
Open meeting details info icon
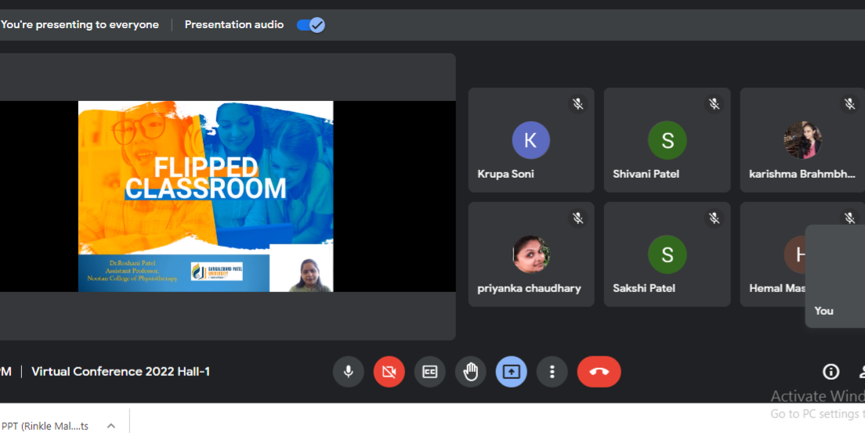831,372
